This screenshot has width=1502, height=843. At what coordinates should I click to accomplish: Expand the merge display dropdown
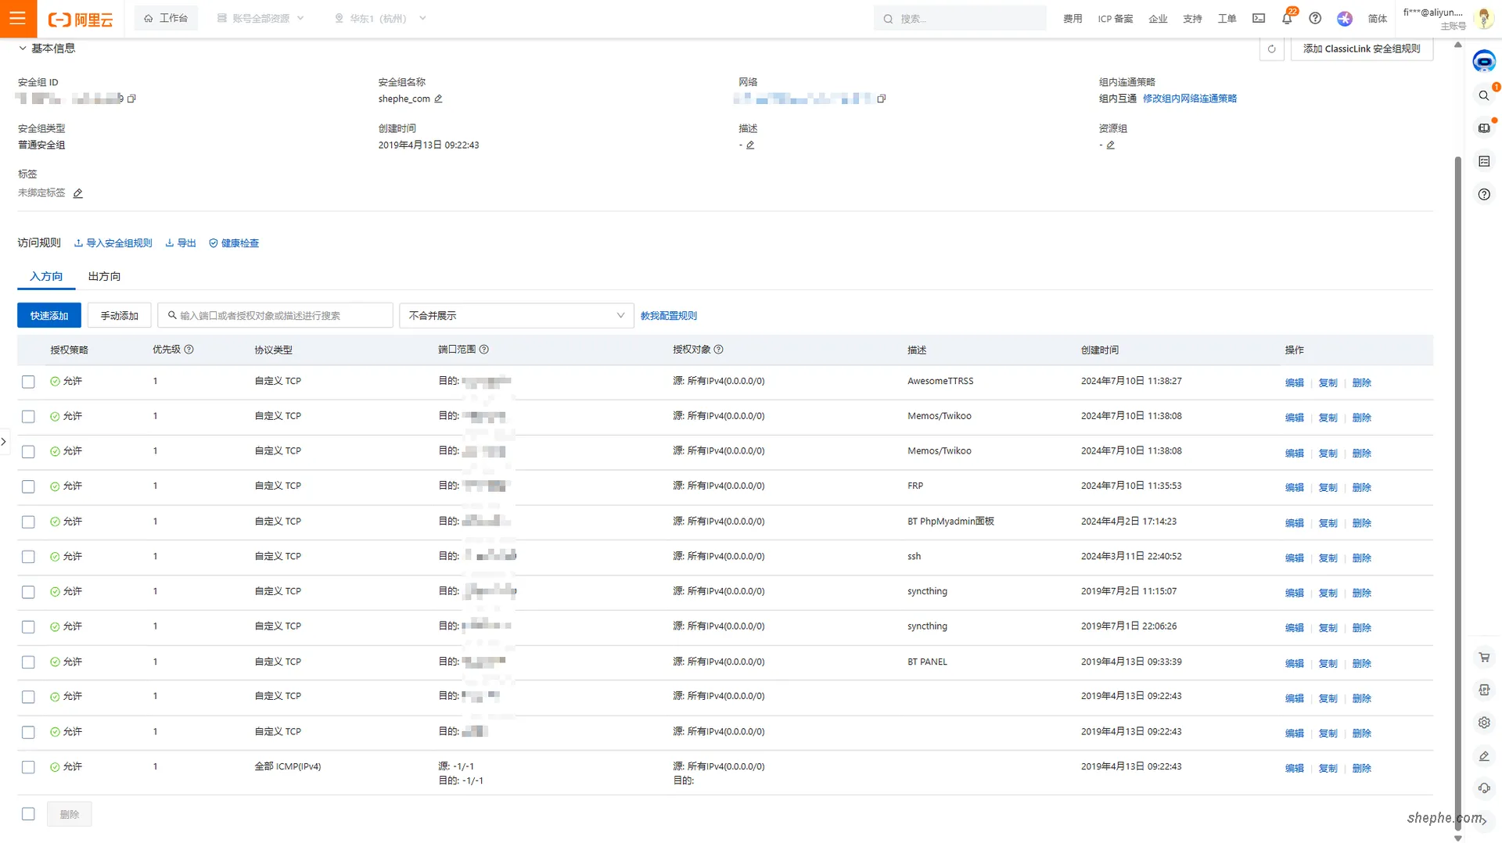(x=516, y=315)
